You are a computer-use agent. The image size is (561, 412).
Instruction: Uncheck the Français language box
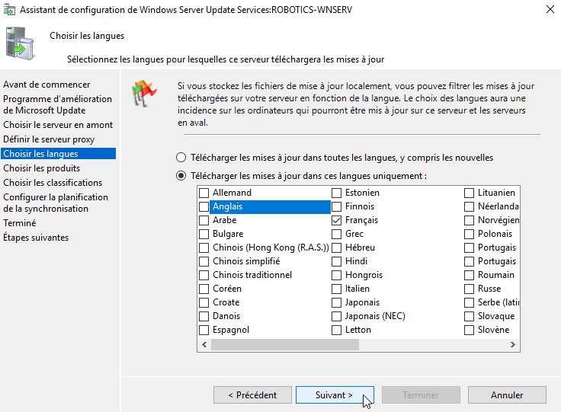[x=336, y=220]
